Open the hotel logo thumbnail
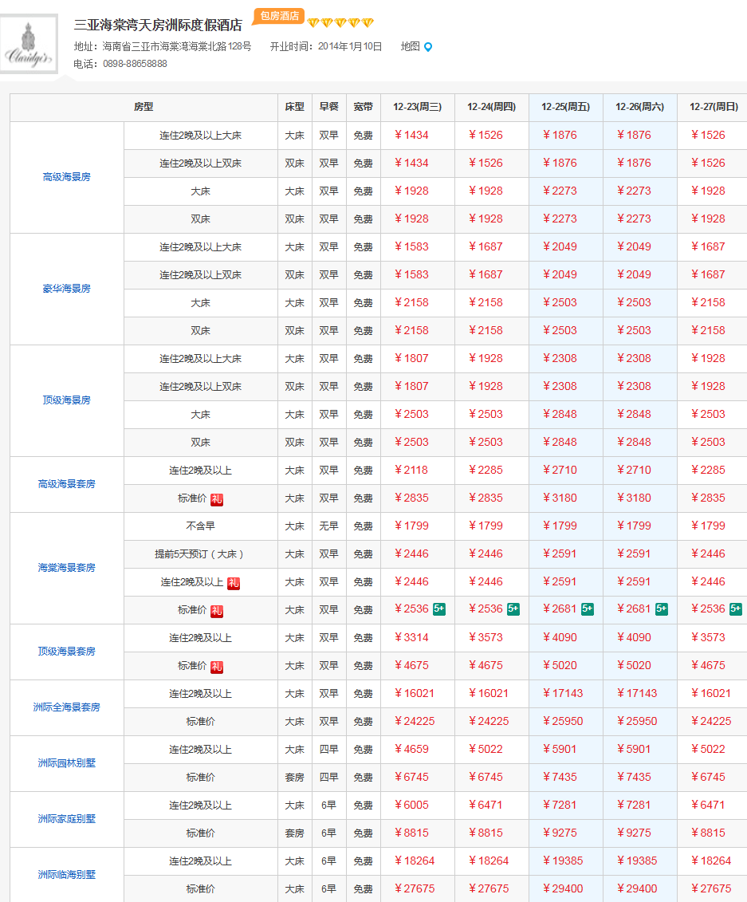The width and height of the screenshot is (747, 902). point(29,45)
